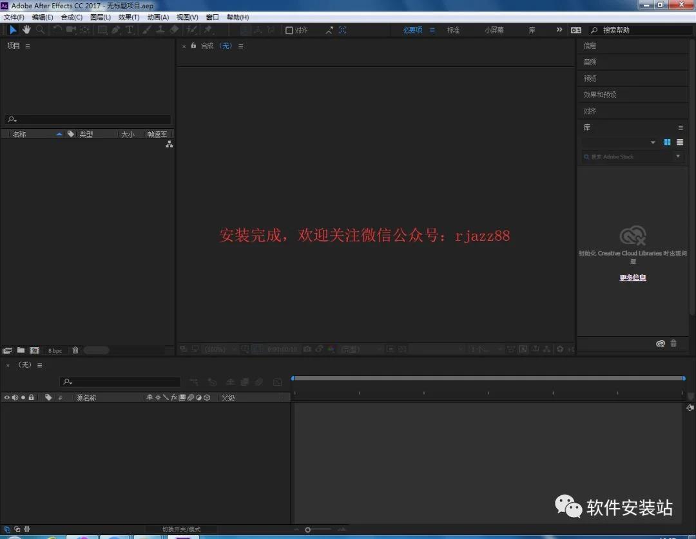The width and height of the screenshot is (696, 539).
Task: Switch to the 小屏幕 workspace
Action: point(494,30)
